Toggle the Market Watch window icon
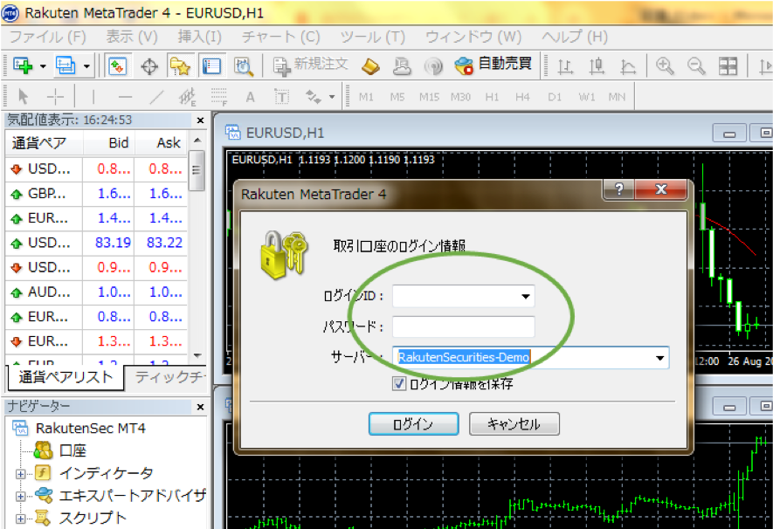The width and height of the screenshot is (773, 529). pos(118,66)
